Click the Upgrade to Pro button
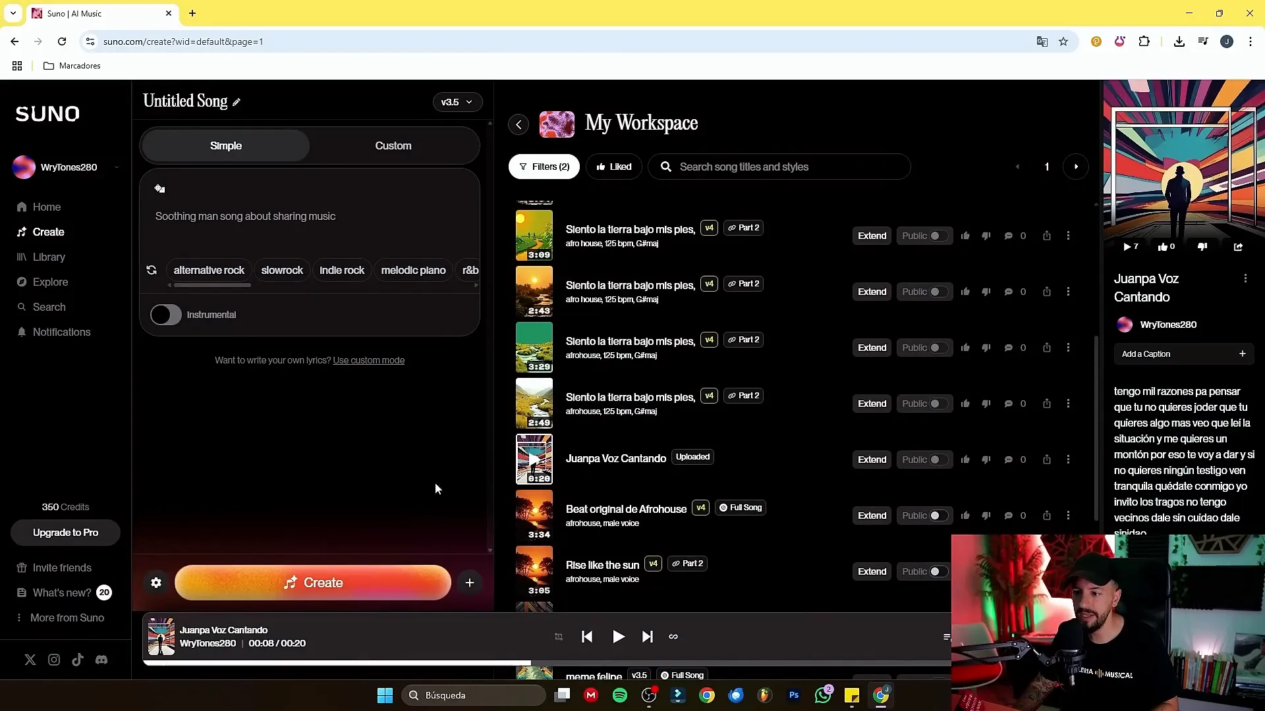This screenshot has height=711, width=1265. [x=65, y=533]
